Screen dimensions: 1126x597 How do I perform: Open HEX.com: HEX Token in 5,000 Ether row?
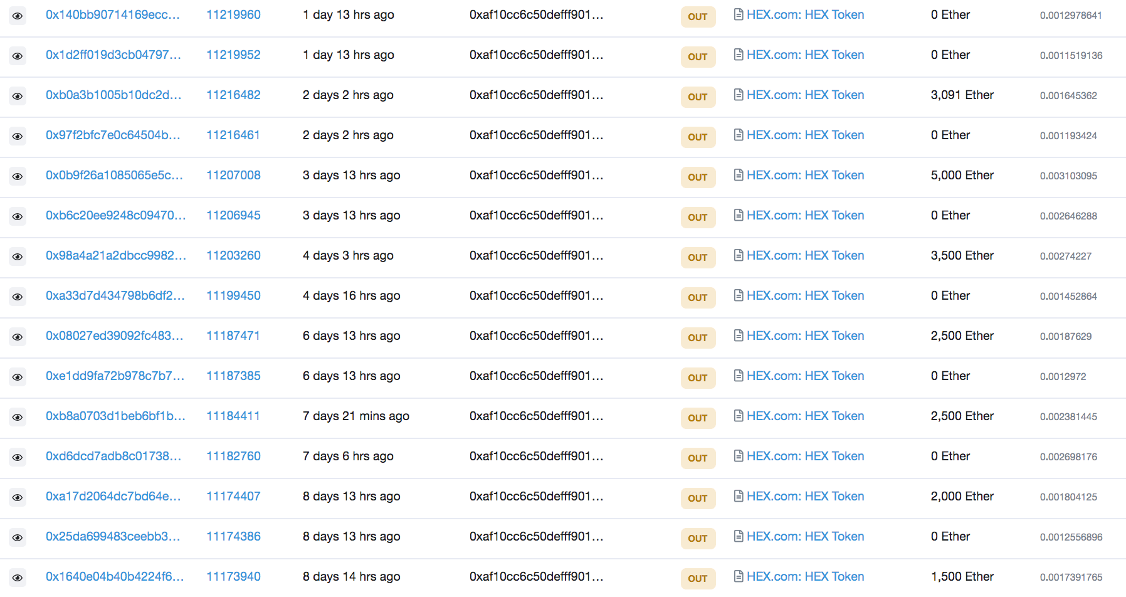(x=805, y=175)
